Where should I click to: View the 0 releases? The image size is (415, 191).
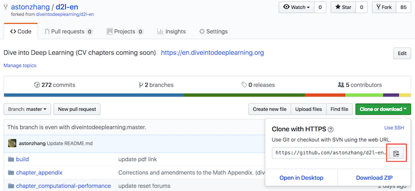coord(258,85)
